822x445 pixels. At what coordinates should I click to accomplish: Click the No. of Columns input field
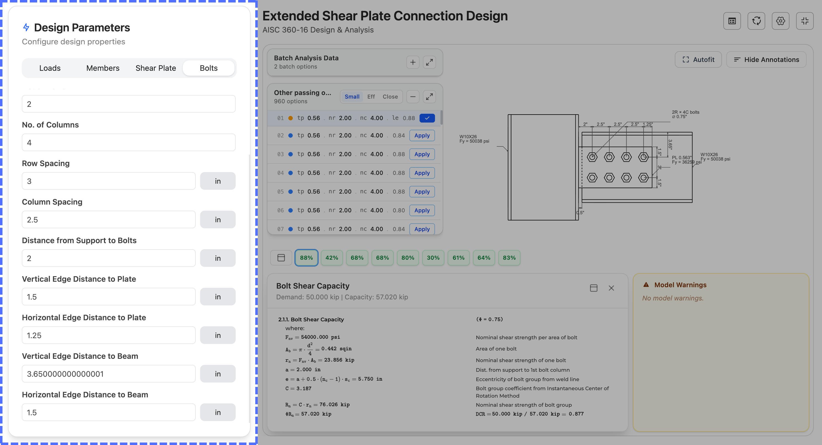click(x=129, y=142)
